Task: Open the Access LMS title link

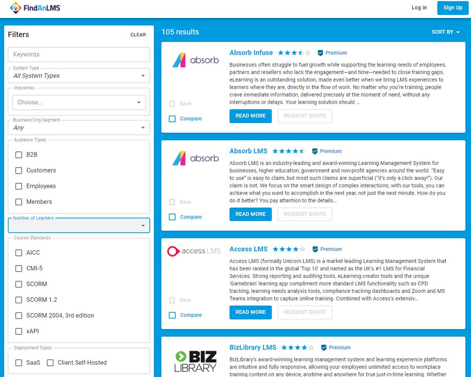Action: [248, 249]
